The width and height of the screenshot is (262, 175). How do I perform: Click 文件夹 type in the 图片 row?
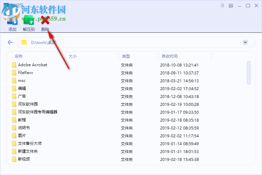pos(127,136)
